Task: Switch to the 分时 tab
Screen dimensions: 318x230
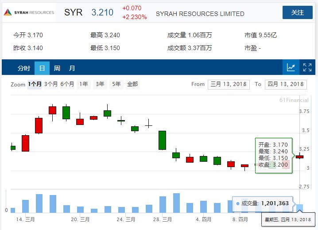Action: (24, 68)
